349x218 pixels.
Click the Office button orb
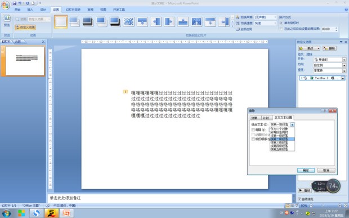[x=5, y=5]
